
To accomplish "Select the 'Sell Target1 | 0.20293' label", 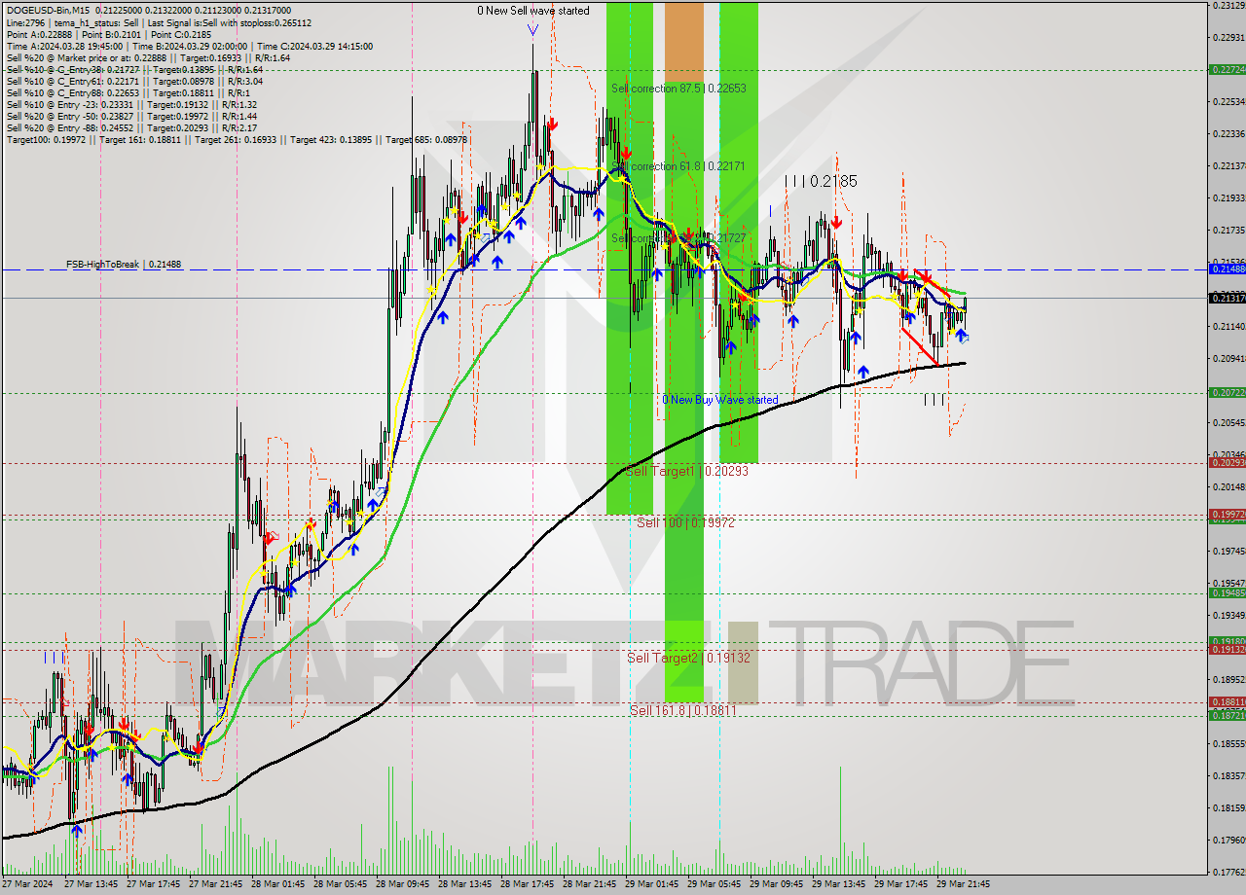I will (x=686, y=471).
